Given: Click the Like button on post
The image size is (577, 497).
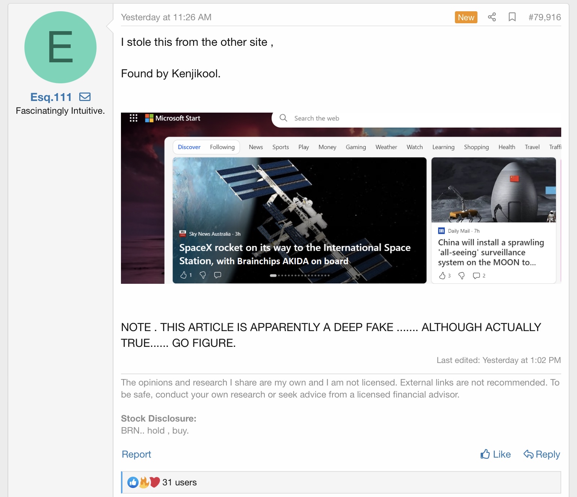Looking at the screenshot, I should [x=495, y=454].
